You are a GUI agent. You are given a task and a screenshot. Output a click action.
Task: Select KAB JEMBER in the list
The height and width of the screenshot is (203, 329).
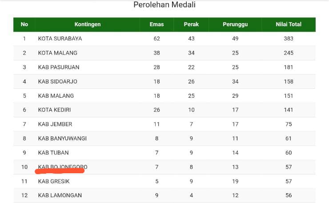pos(55,124)
